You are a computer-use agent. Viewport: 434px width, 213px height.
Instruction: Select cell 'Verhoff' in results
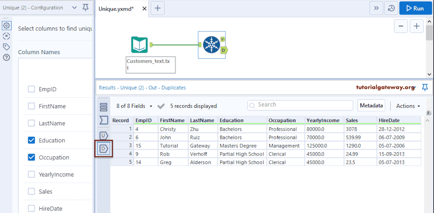click(203, 154)
